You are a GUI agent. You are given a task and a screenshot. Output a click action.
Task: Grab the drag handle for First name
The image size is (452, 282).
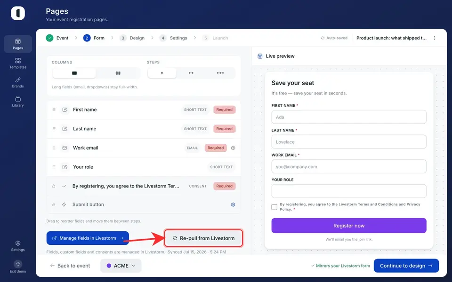click(x=54, y=110)
